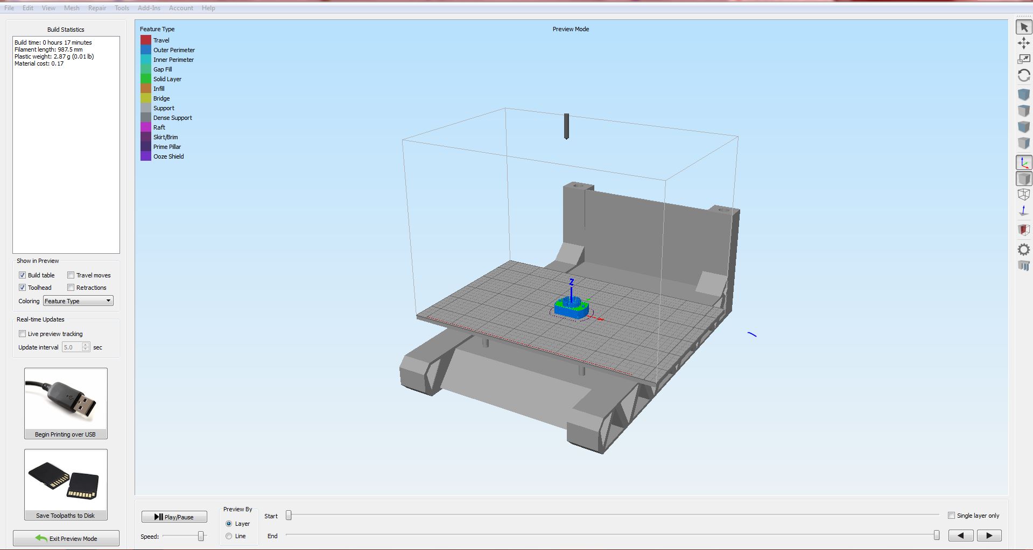The image size is (1033, 550).
Task: Activate the move/translate tool icon
Action: pos(1023,43)
